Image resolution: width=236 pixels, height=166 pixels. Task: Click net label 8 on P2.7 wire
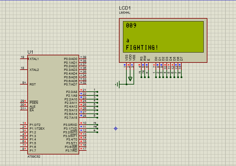point(94,116)
